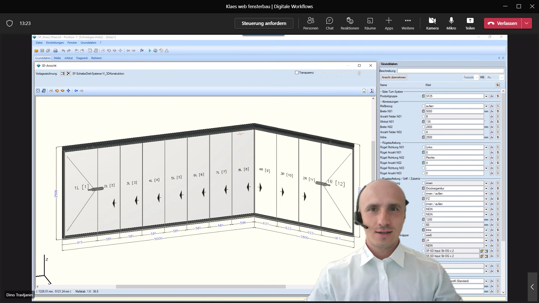539x303 pixels.
Task: Open the Einstellungen menu
Action: click(55, 43)
